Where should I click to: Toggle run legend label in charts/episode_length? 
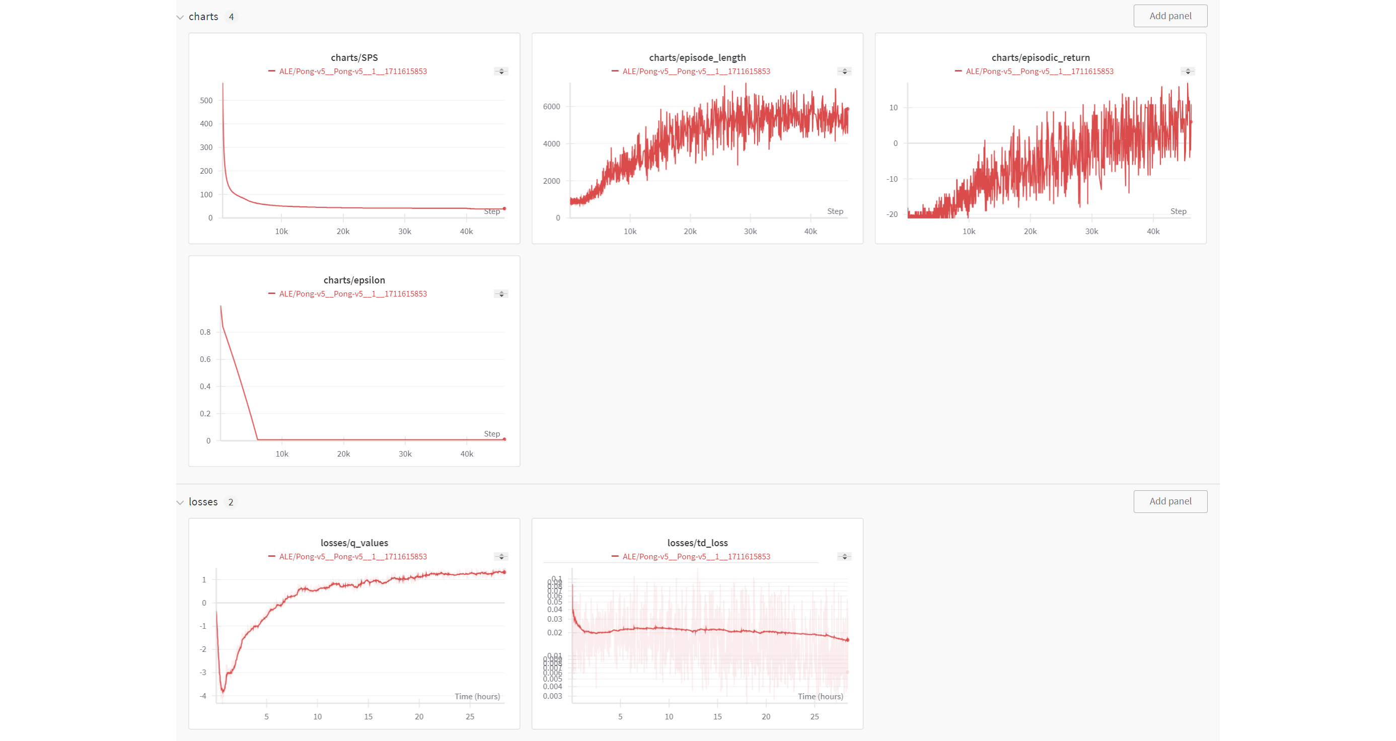point(696,71)
